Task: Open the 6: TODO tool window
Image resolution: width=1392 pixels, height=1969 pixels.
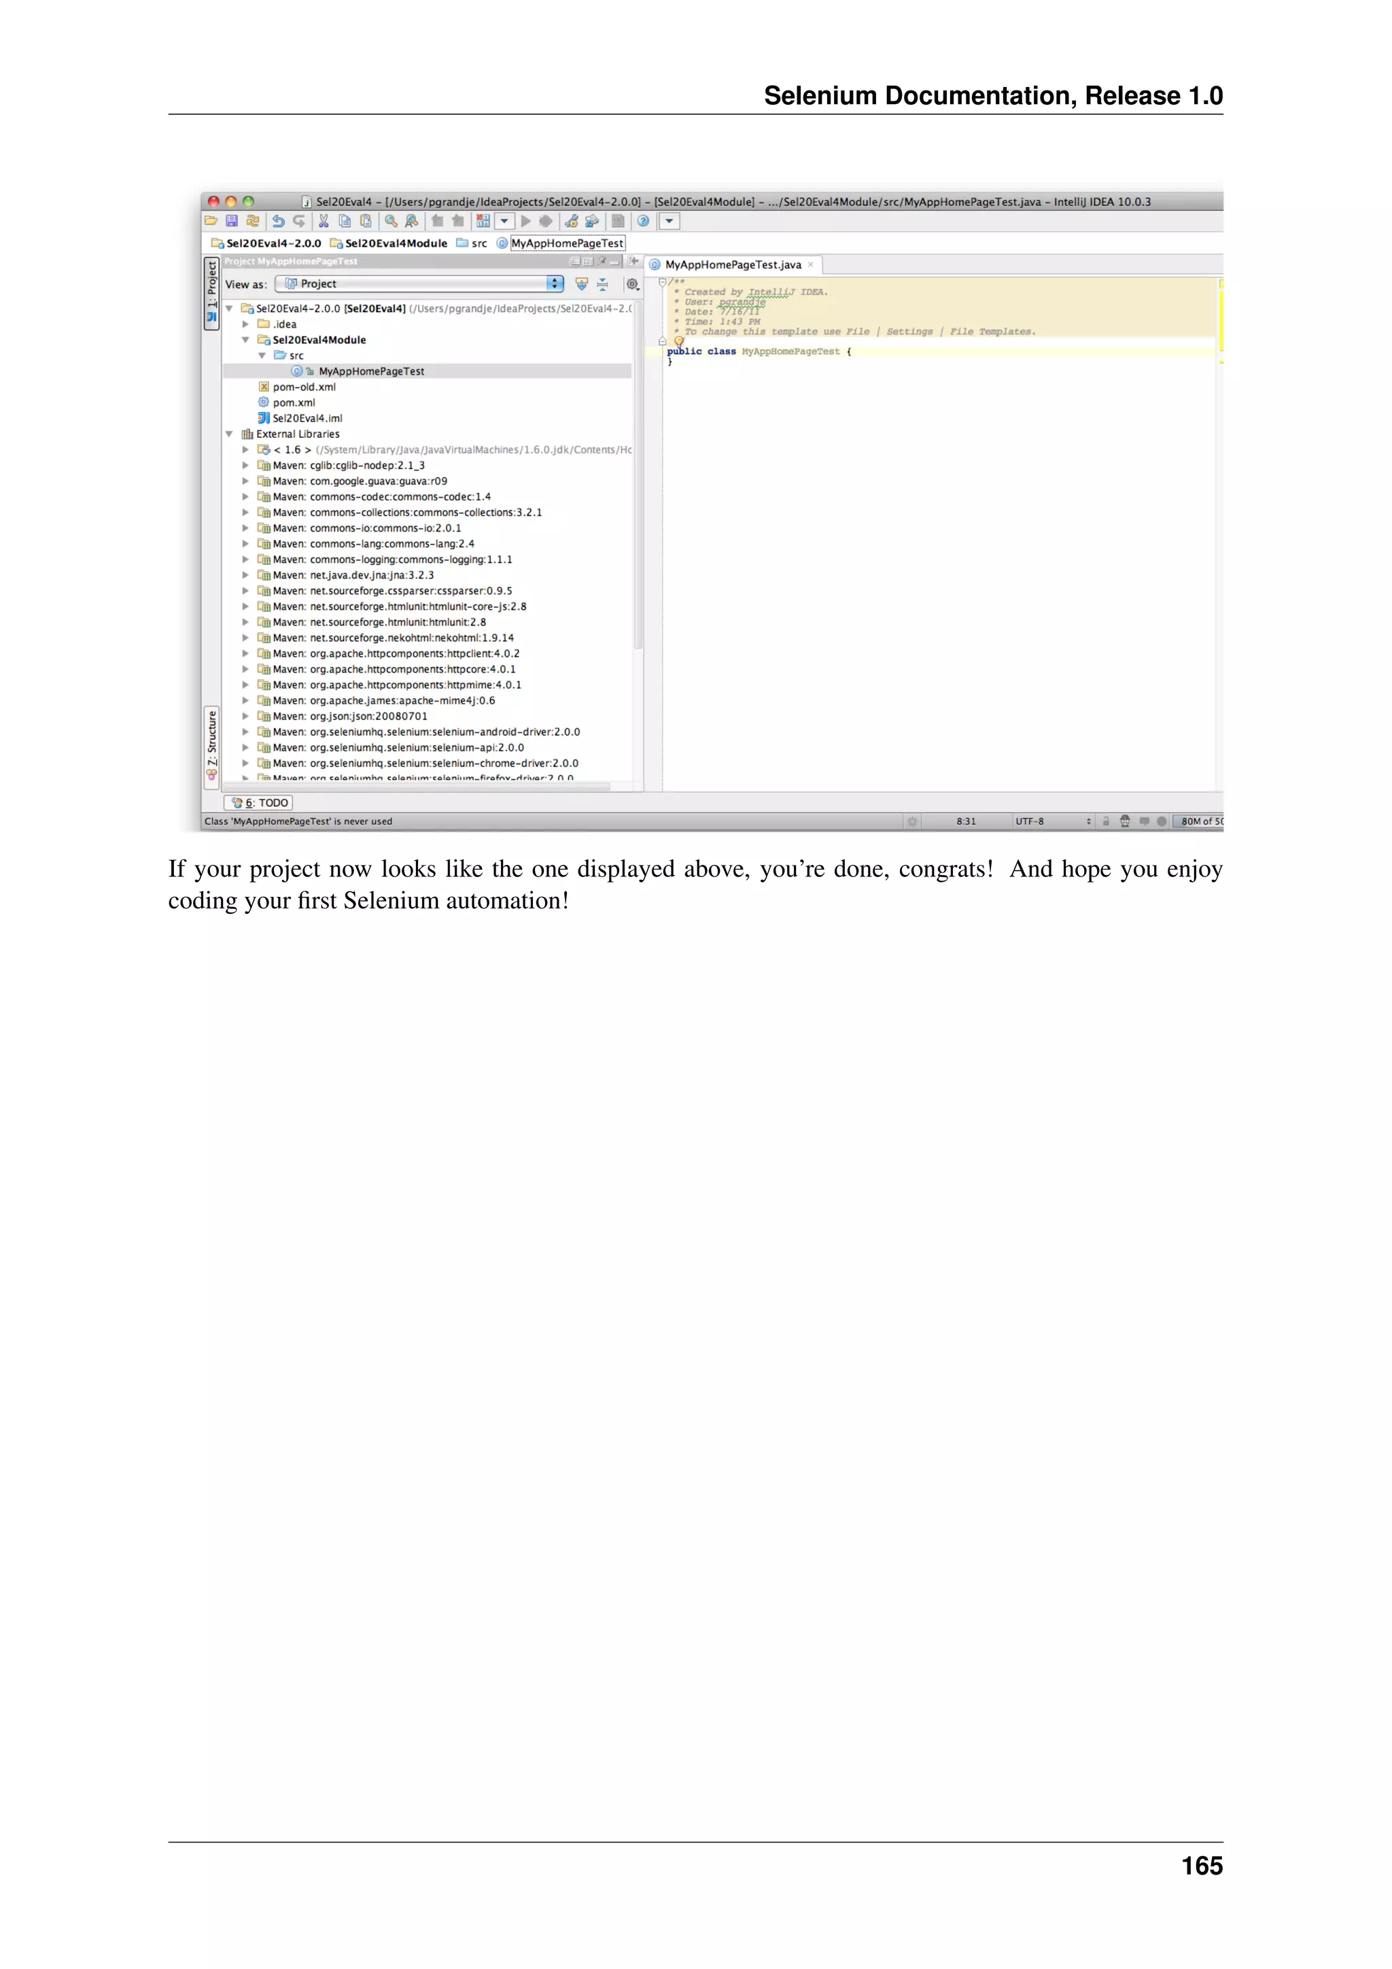Action: pyautogui.click(x=259, y=803)
